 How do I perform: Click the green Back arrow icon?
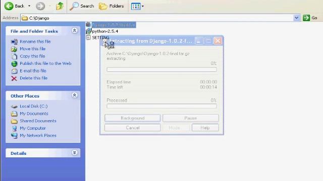[9, 6]
